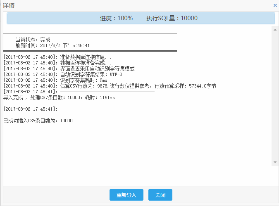This screenshot has height=206, width=279.
Task: Click the 关闭 button
Action: [x=160, y=195]
